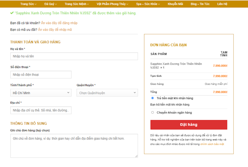Click the Họ và tên input field

pyautogui.click(x=74, y=56)
